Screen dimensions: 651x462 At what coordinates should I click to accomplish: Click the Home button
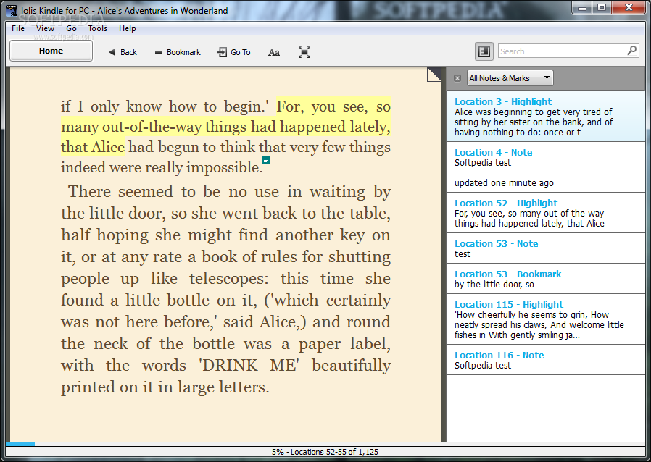point(51,51)
